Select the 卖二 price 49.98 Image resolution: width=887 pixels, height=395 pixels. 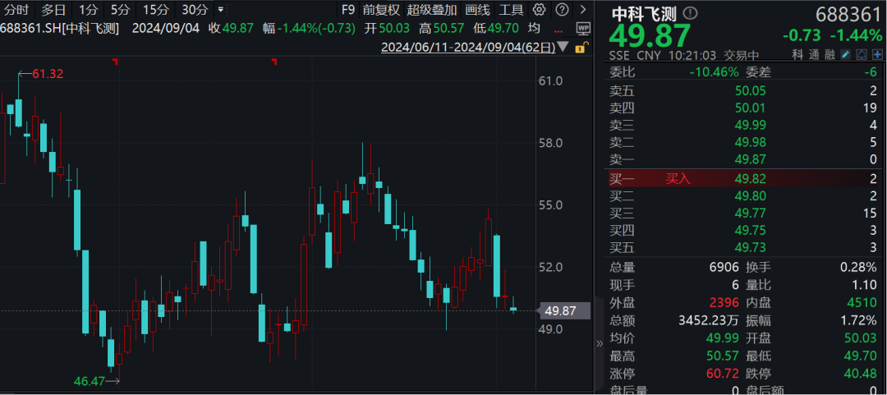750,142
